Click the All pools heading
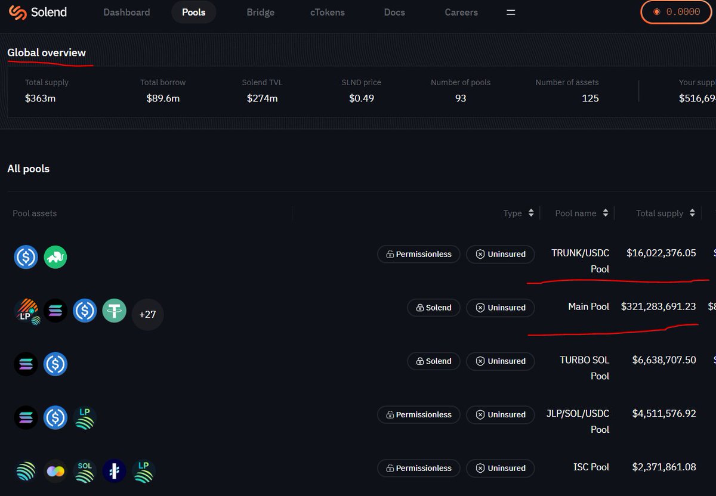Screen dimensions: 716x496 coord(29,169)
